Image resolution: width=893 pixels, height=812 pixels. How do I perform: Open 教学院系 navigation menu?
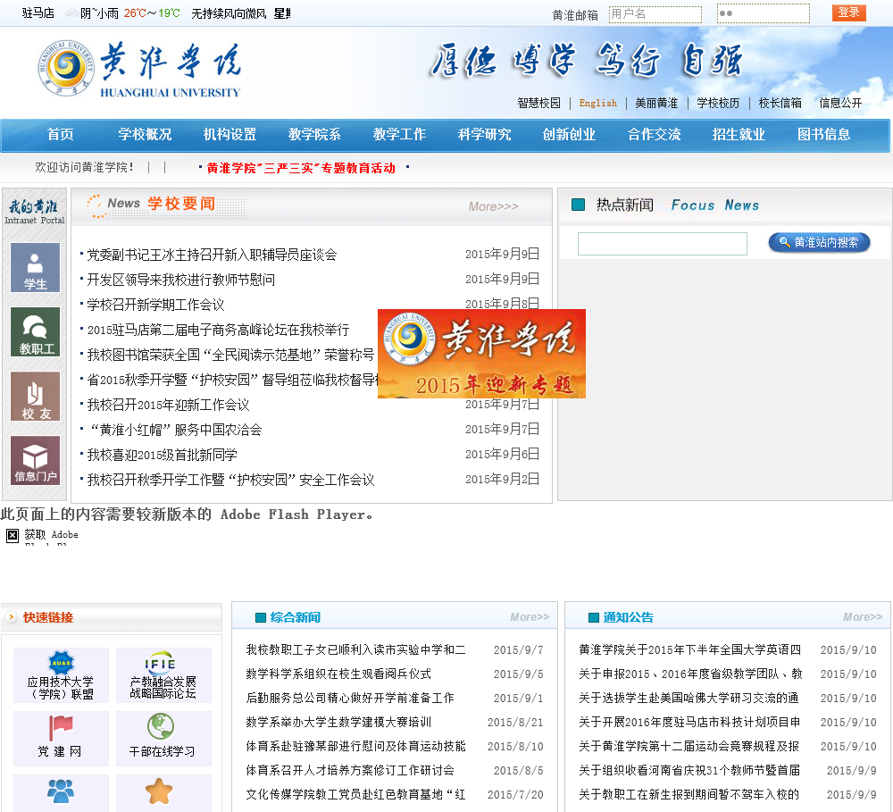(x=314, y=135)
